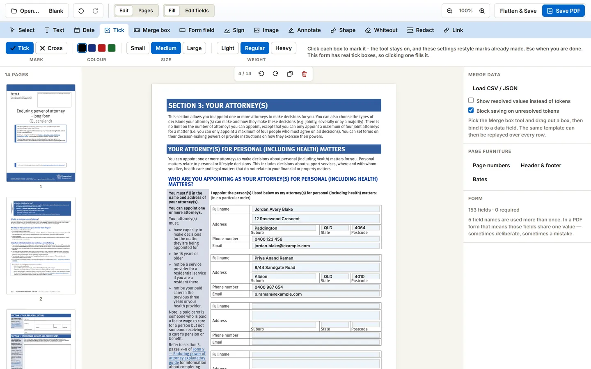Open the Sign tool
The image size is (591, 369).
coord(234,30)
